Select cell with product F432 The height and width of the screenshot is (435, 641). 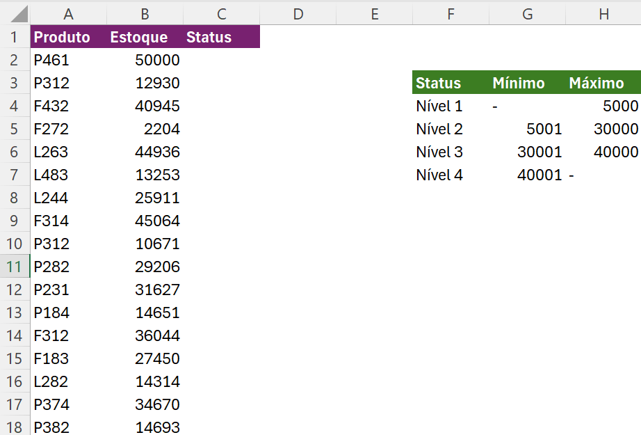68,106
